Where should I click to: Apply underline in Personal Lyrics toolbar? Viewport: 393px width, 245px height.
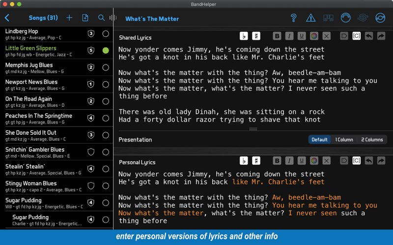[x=302, y=161]
